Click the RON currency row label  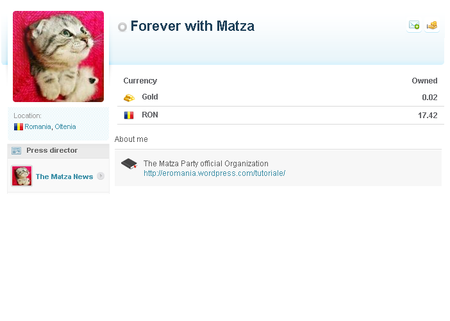click(150, 115)
